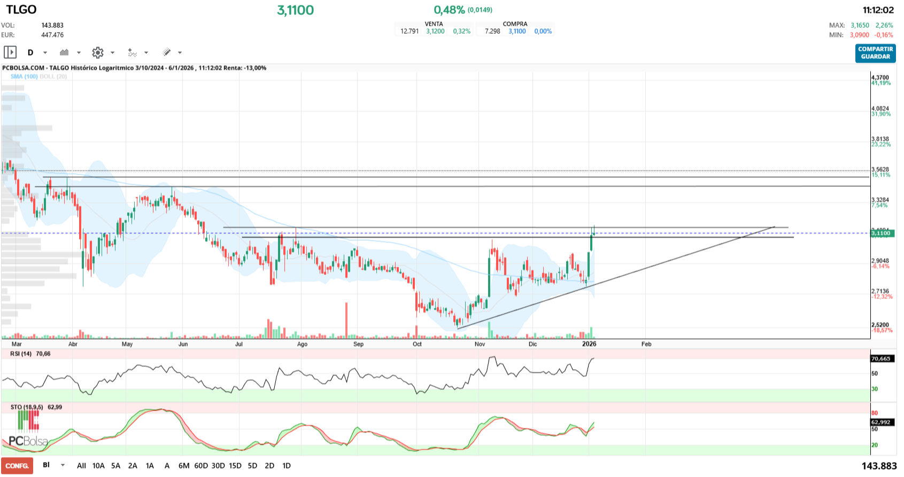Toggle the side panel icon

pyautogui.click(x=10, y=52)
